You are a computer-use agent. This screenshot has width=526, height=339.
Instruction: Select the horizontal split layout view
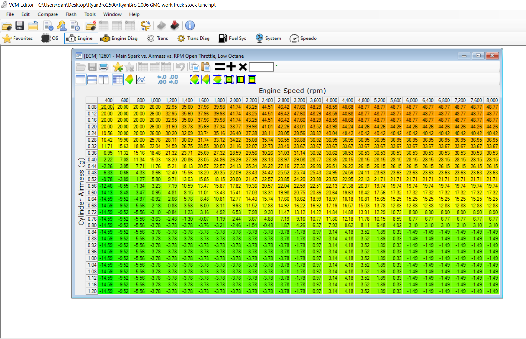(x=92, y=79)
